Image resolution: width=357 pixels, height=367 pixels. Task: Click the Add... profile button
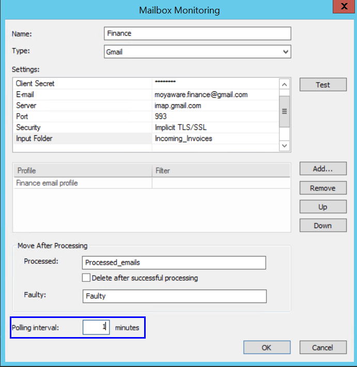click(322, 169)
